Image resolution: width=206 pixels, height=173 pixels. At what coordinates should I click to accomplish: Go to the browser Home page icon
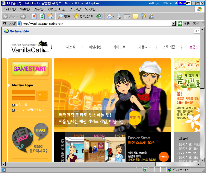(50, 16)
